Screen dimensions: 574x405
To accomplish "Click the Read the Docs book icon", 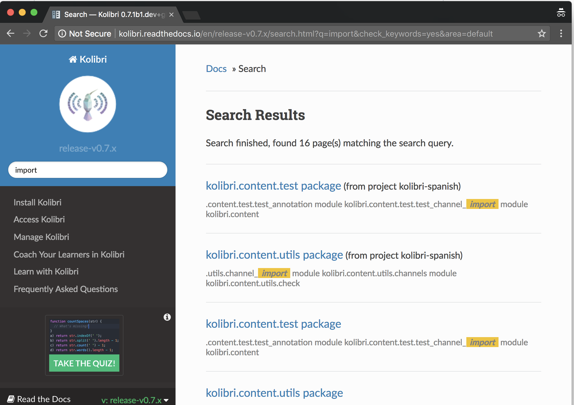I will [11, 399].
